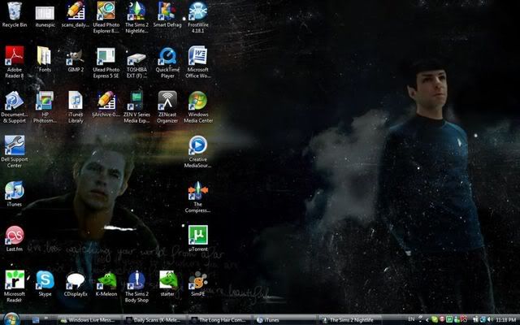Open the Archive-0 desktop file
Screen dimensions: 520x325
click(106, 105)
